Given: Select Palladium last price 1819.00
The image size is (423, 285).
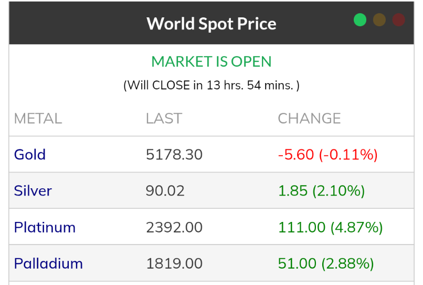Looking at the screenshot, I should [174, 263].
